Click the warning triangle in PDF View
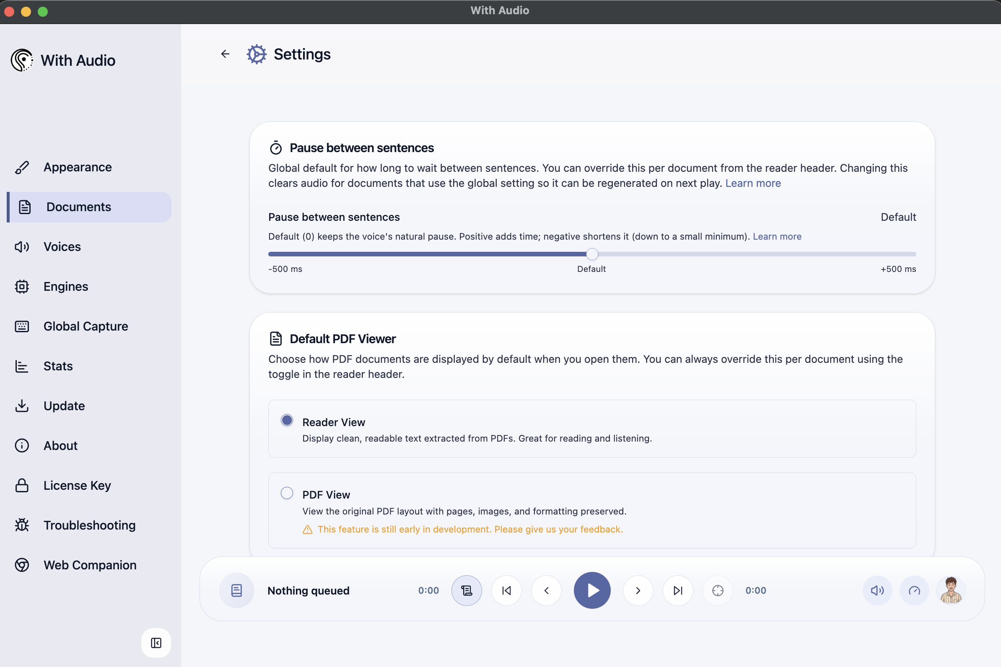1001x667 pixels. click(307, 530)
